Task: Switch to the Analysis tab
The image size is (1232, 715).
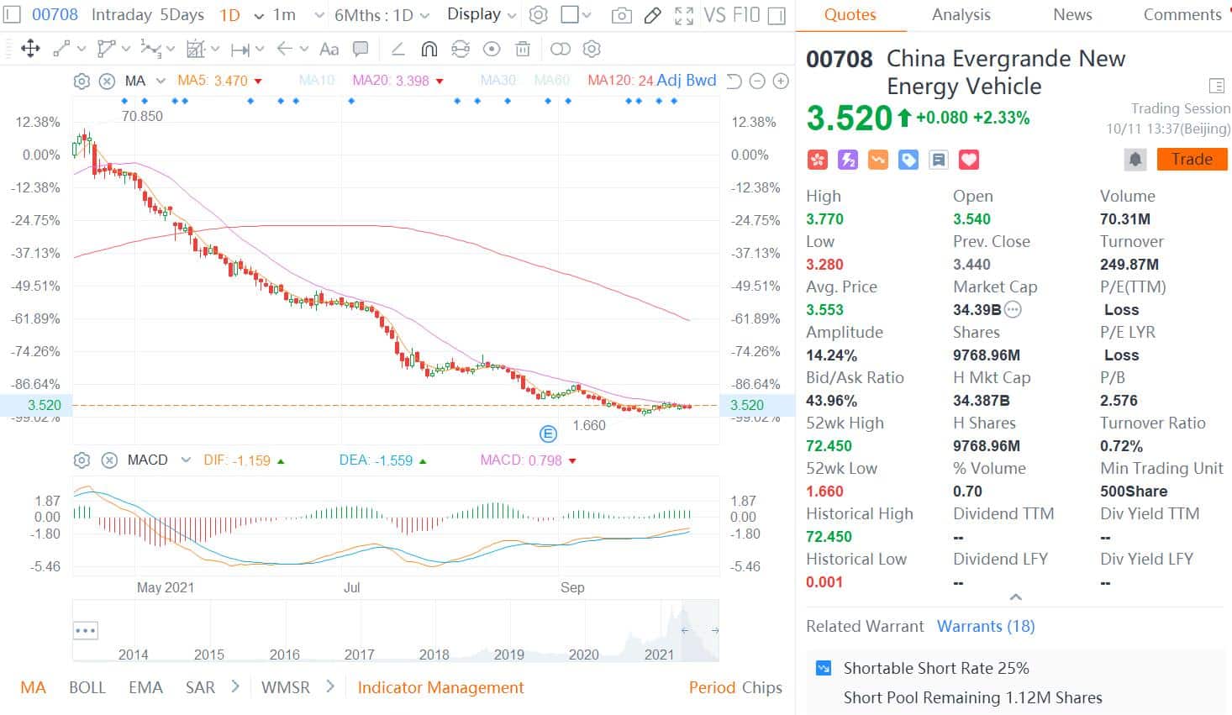Action: [961, 14]
